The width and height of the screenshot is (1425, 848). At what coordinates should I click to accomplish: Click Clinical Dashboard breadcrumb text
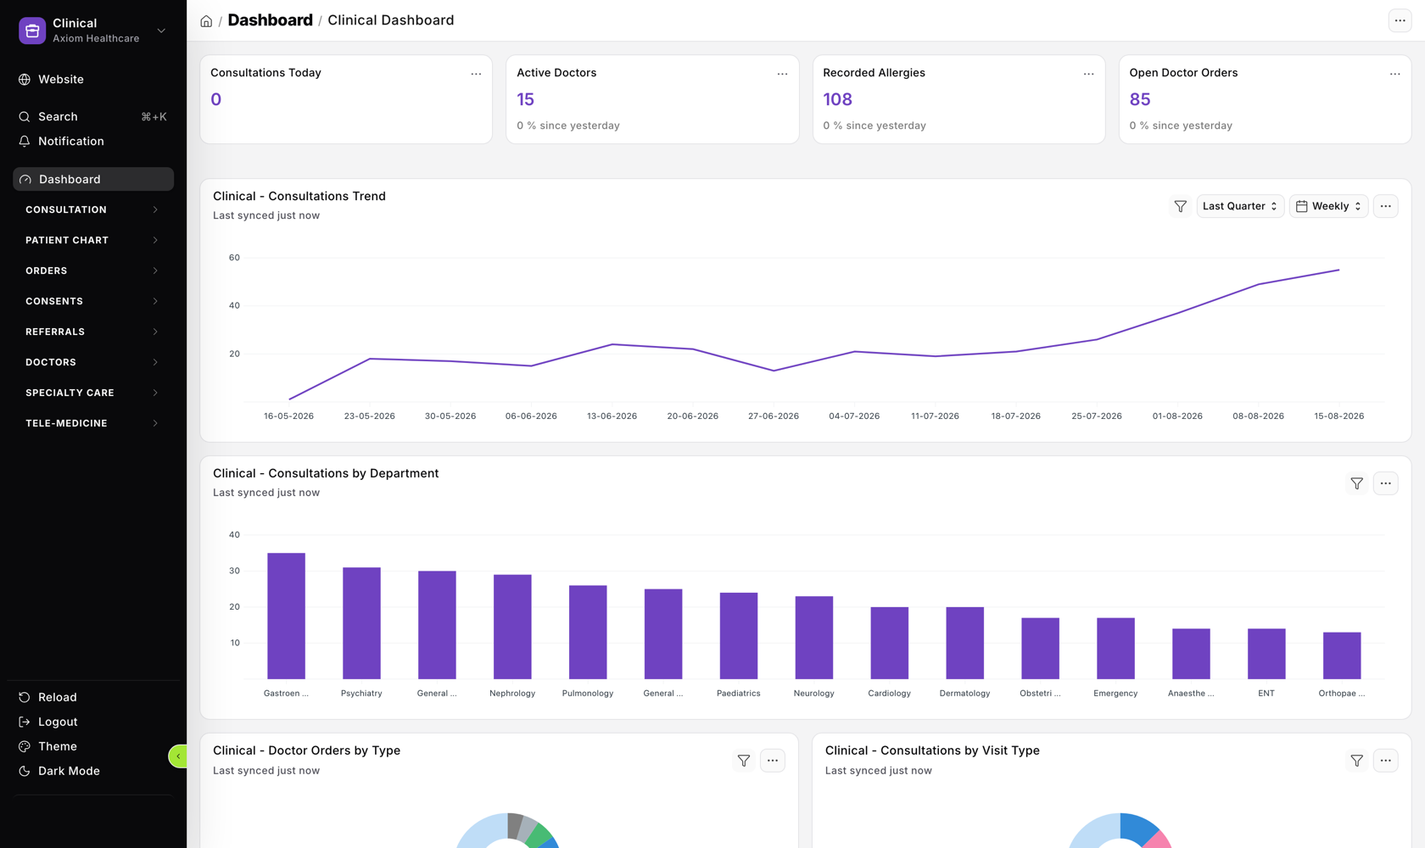[391, 20]
